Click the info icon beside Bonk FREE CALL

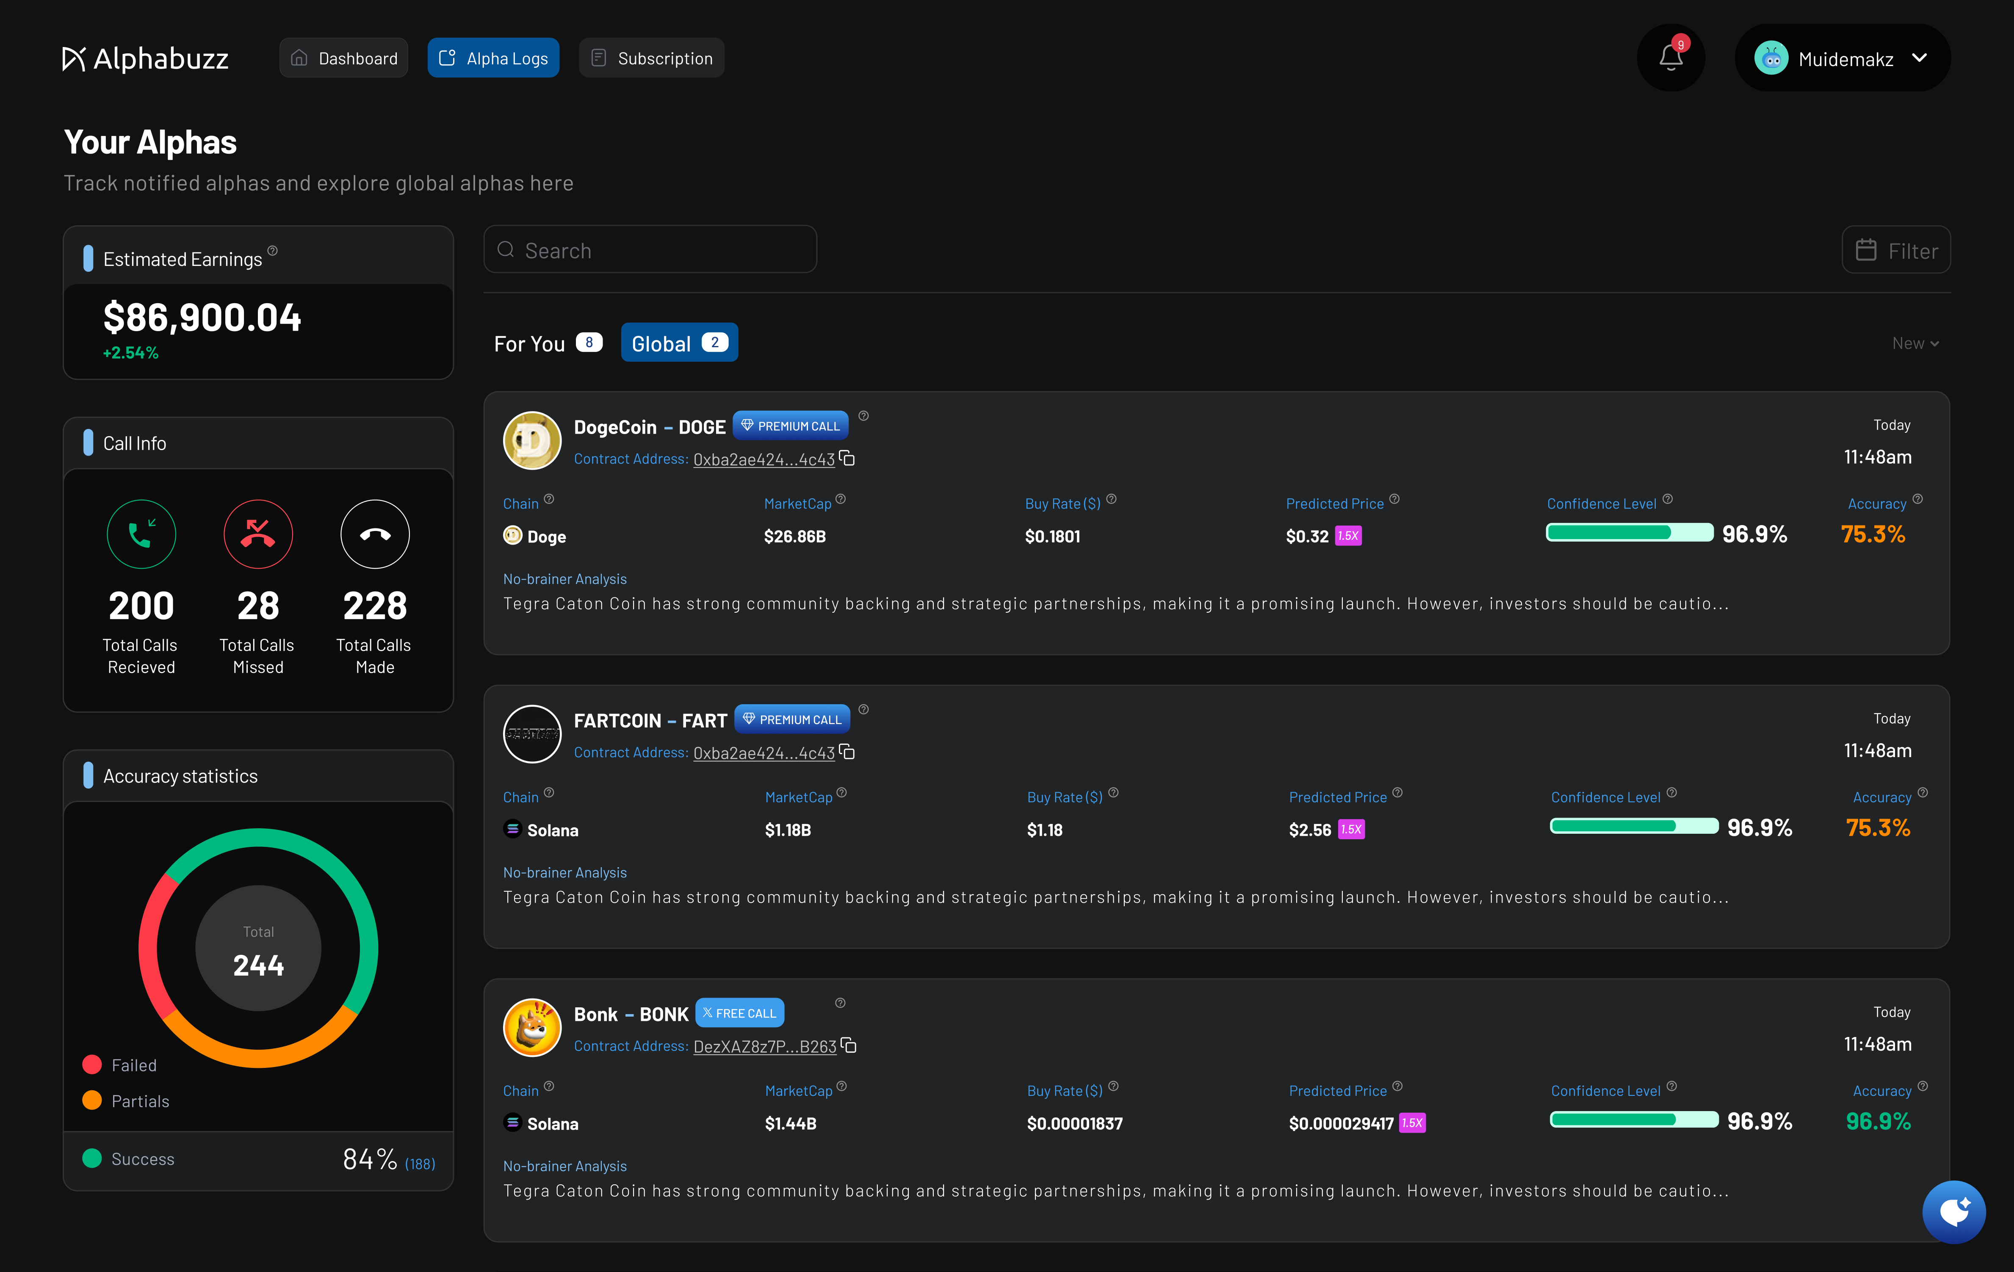(x=841, y=1003)
